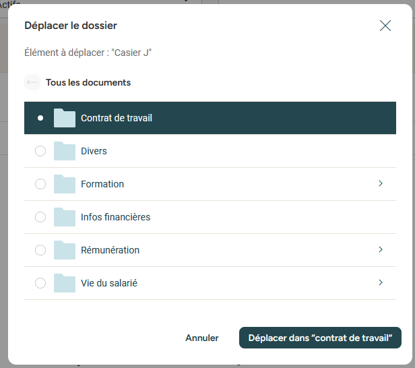Screen dimensions: 415x368
Task: Select the Vie du salarié folder name
Action: coord(109,284)
